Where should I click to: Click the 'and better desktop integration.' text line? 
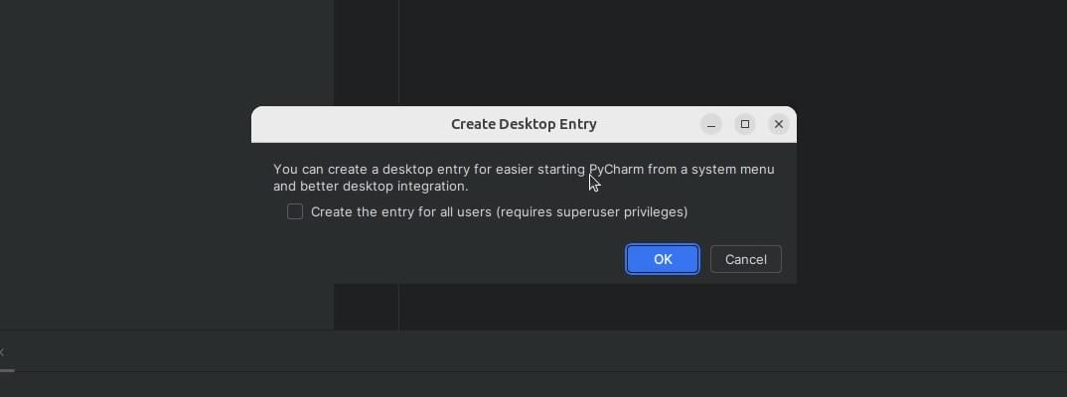tap(371, 187)
